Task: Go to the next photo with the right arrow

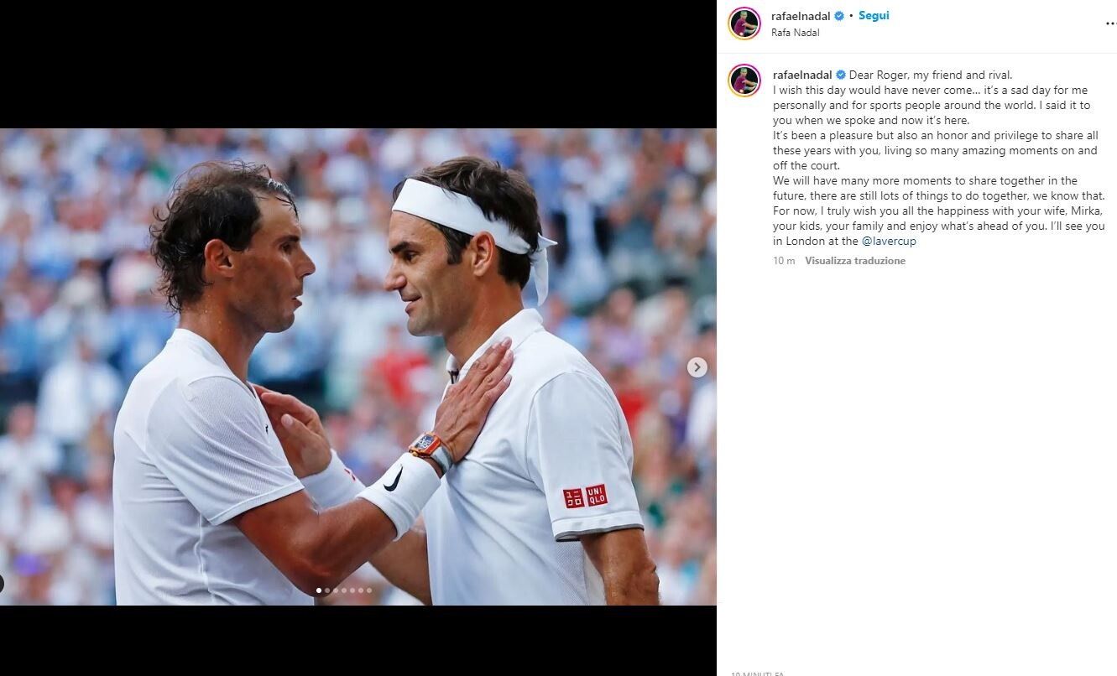Action: tap(697, 367)
